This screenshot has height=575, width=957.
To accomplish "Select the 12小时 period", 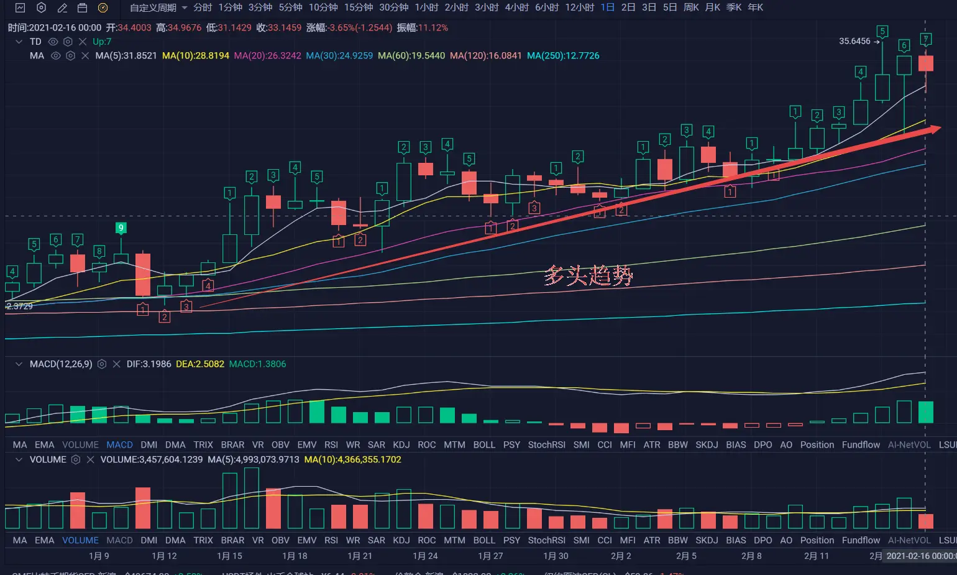I will coord(580,7).
